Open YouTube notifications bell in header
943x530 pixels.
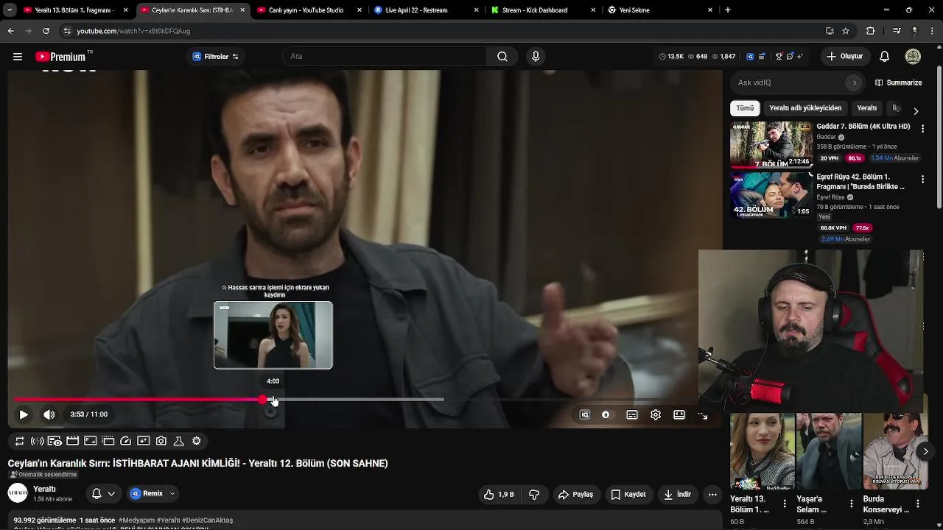(x=885, y=57)
